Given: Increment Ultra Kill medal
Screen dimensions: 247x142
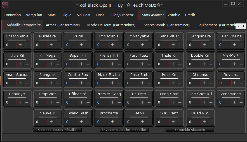Looking at the screenshot, I should pos(20,64).
